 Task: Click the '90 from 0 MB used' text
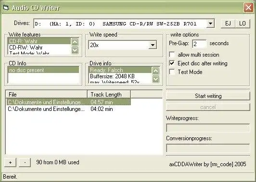pyautogui.click(x=58, y=162)
